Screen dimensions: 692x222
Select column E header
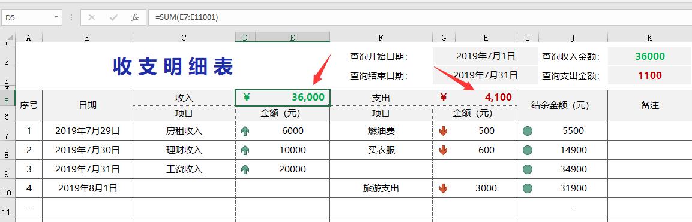(x=292, y=38)
